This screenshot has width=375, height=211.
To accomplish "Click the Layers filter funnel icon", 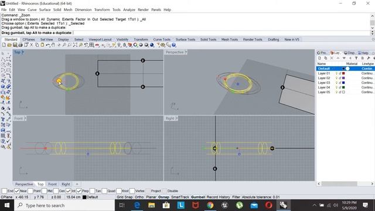I will tap(356, 58).
